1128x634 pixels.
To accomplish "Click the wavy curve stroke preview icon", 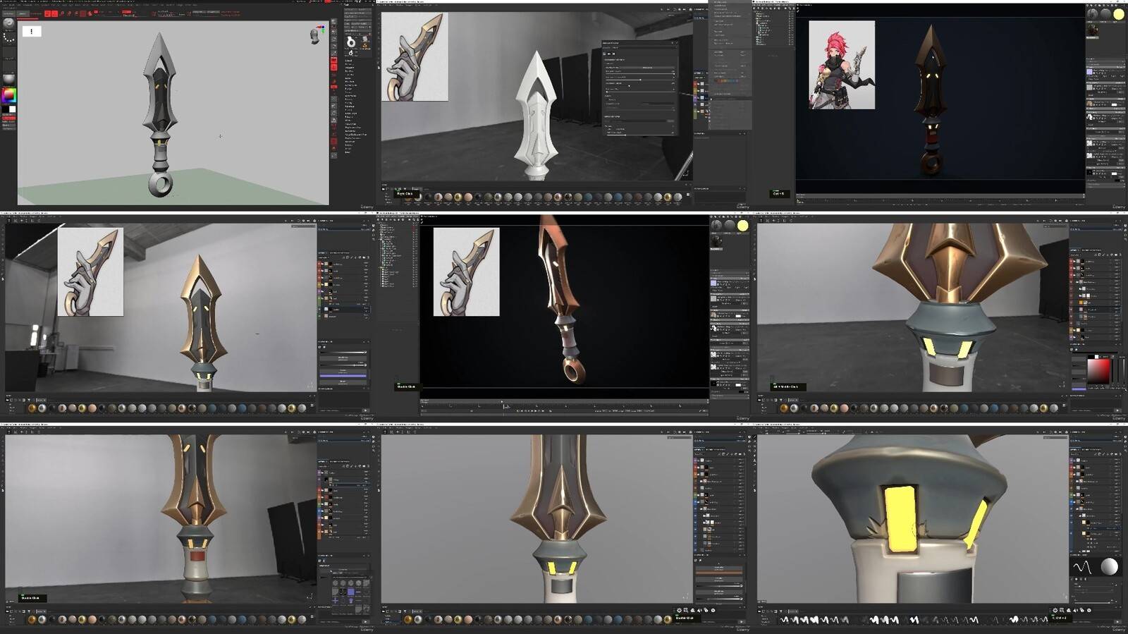I will pos(1082,567).
